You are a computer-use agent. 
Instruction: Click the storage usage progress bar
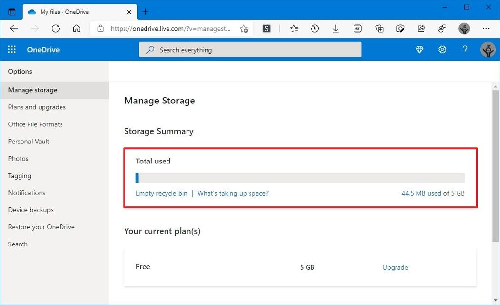300,177
